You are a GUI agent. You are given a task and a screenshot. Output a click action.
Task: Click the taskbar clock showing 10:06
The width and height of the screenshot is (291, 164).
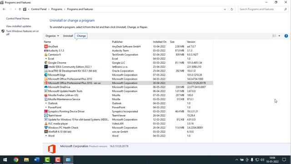tap(272, 159)
